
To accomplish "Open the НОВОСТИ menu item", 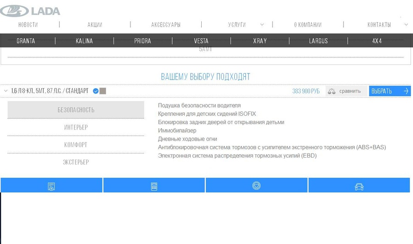I will (x=28, y=24).
